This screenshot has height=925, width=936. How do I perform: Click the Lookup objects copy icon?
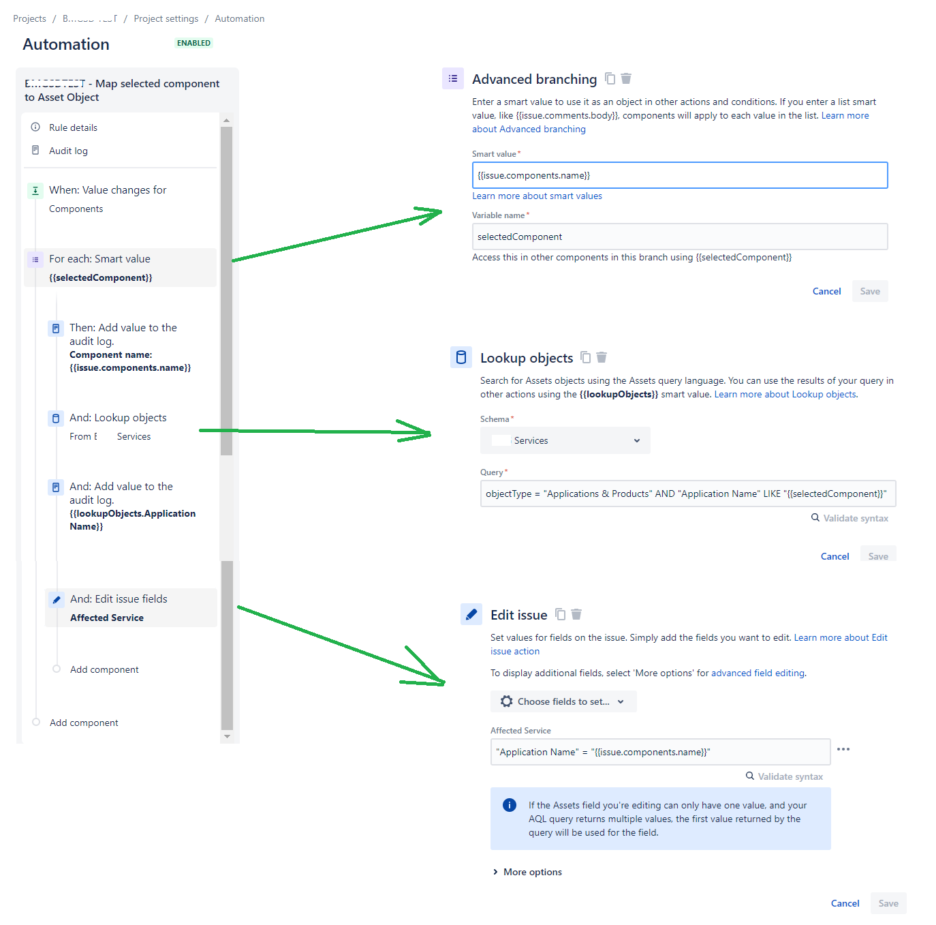pos(586,357)
